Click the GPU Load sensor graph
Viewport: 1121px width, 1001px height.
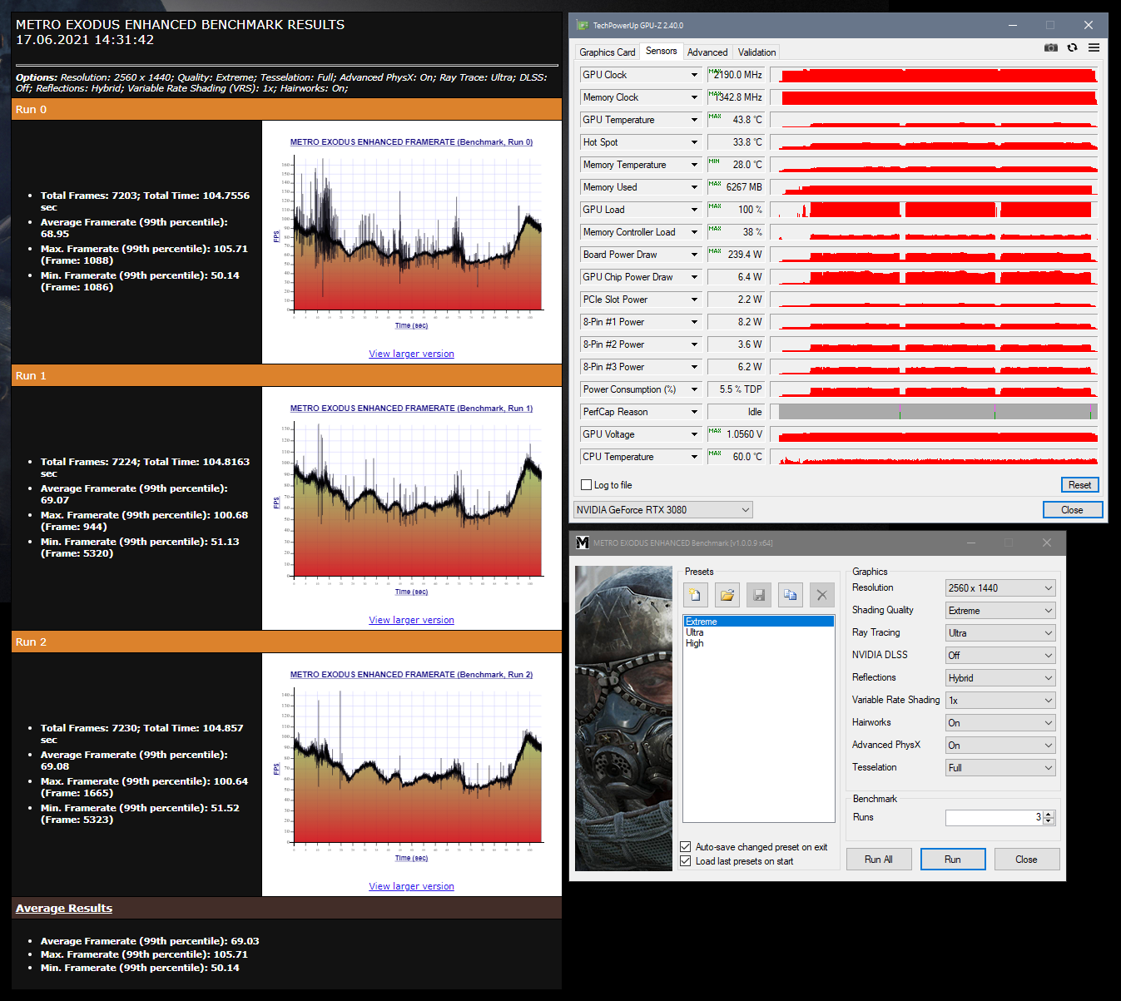[x=934, y=210]
